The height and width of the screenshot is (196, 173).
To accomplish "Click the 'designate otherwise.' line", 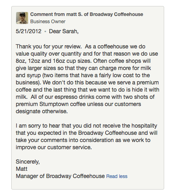I will [x=42, y=111].
